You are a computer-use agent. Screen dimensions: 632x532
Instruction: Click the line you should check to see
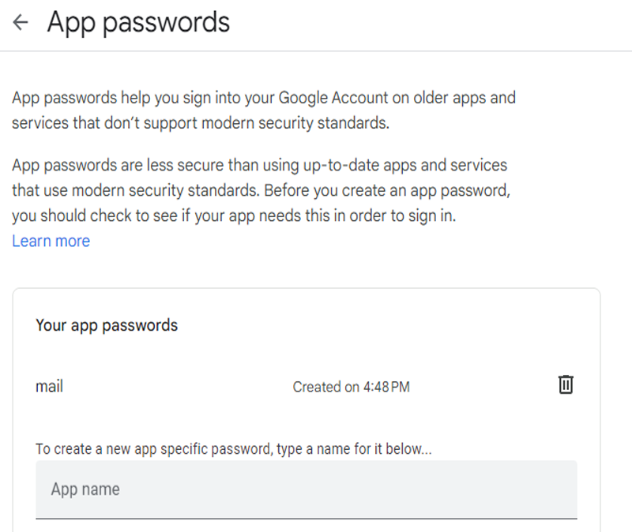[x=234, y=215]
